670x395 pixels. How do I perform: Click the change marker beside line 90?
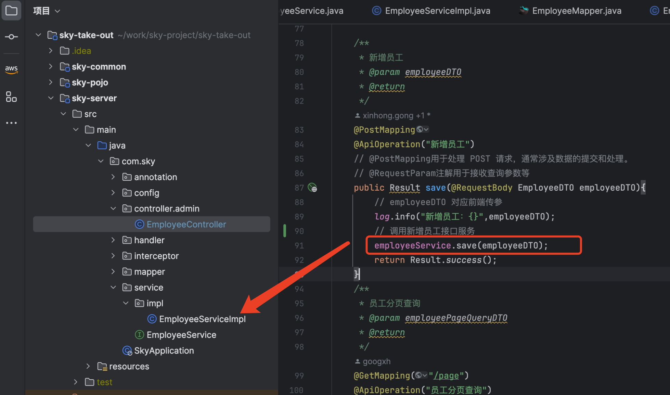285,231
